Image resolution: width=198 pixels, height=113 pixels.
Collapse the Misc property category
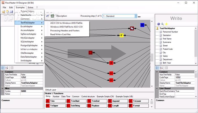[3, 88]
